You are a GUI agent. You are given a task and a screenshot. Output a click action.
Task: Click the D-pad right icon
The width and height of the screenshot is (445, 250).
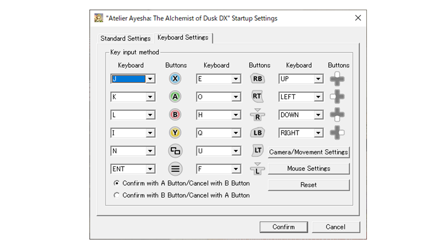click(337, 133)
